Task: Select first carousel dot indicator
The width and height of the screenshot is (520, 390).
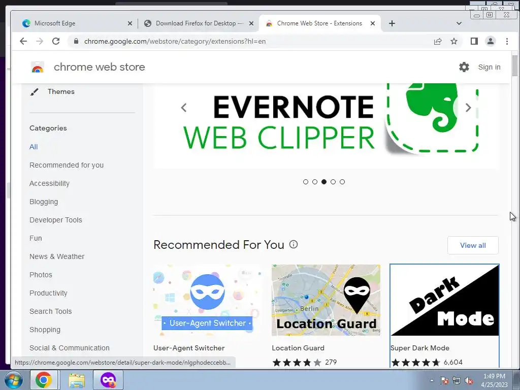Action: [x=305, y=182]
